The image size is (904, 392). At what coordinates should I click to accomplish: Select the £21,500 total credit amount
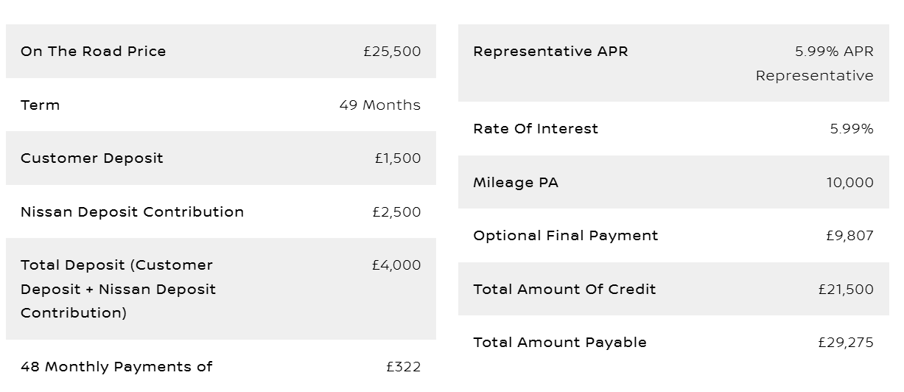point(846,290)
